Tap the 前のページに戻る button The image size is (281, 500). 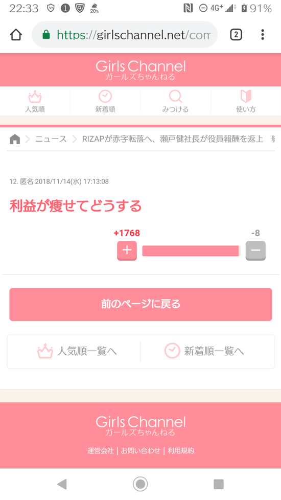140,305
